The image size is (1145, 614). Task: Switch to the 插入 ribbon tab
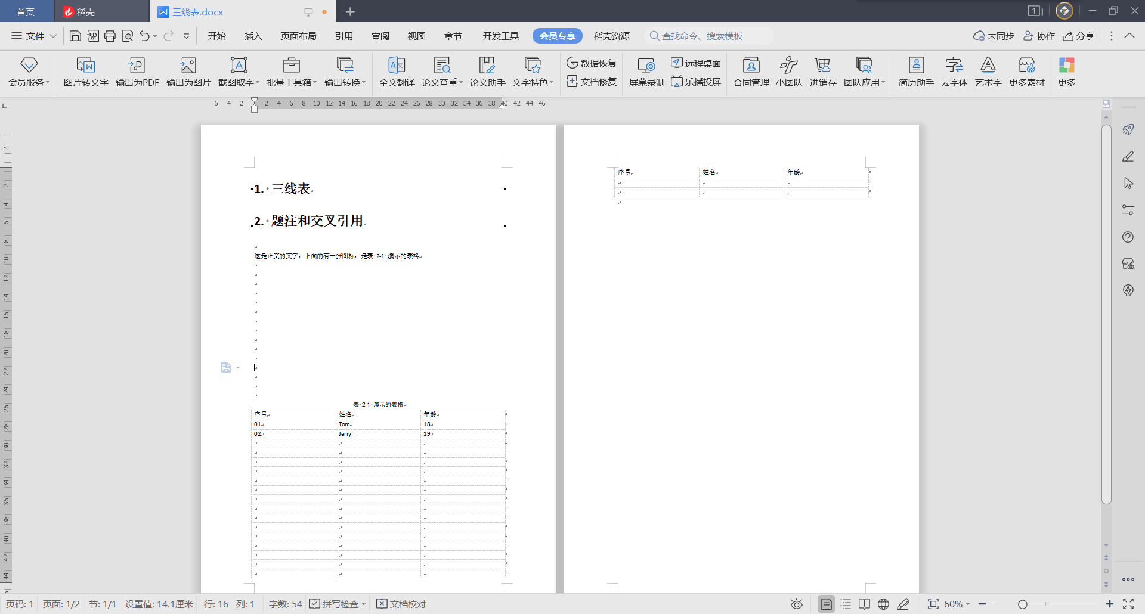point(253,36)
